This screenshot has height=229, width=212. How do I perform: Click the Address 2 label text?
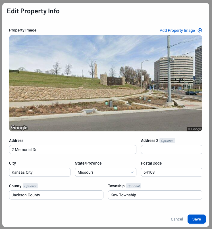[149, 140]
